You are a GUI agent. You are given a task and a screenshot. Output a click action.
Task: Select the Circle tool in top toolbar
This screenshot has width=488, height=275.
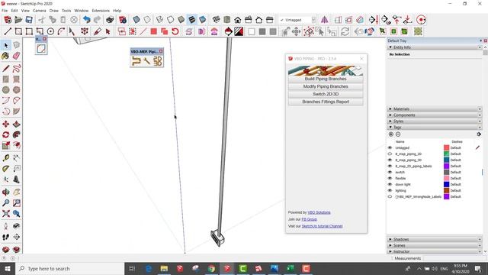click(50, 31)
